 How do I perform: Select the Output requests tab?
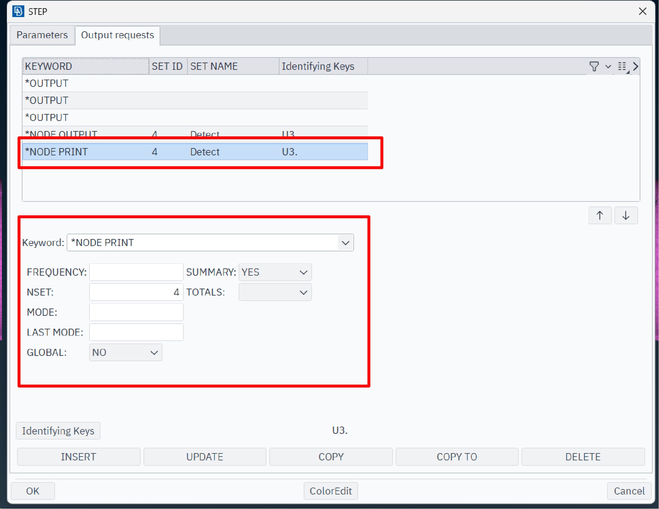coord(117,35)
